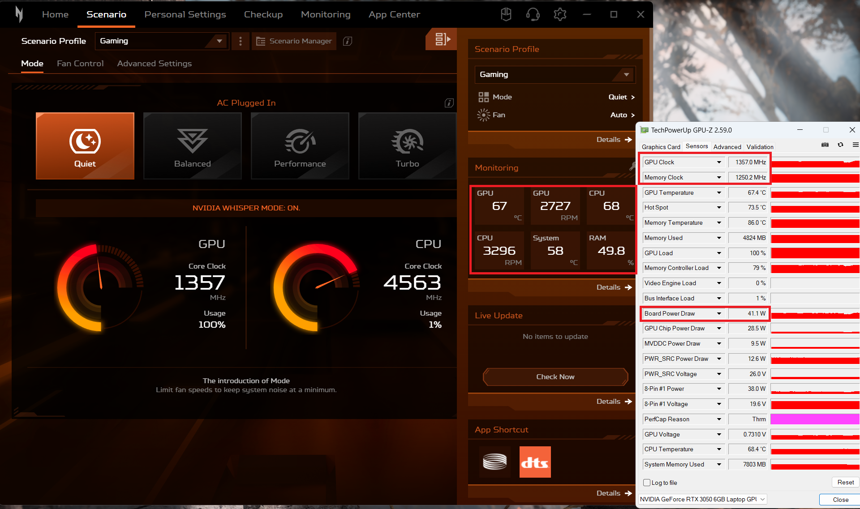
Task: Click the PerfCap Reason magenta graph bar
Action: pos(815,419)
